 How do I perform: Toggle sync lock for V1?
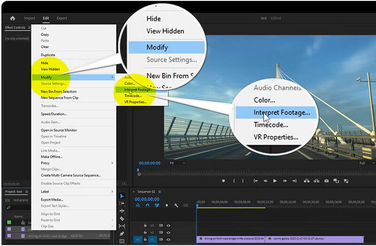(161, 239)
